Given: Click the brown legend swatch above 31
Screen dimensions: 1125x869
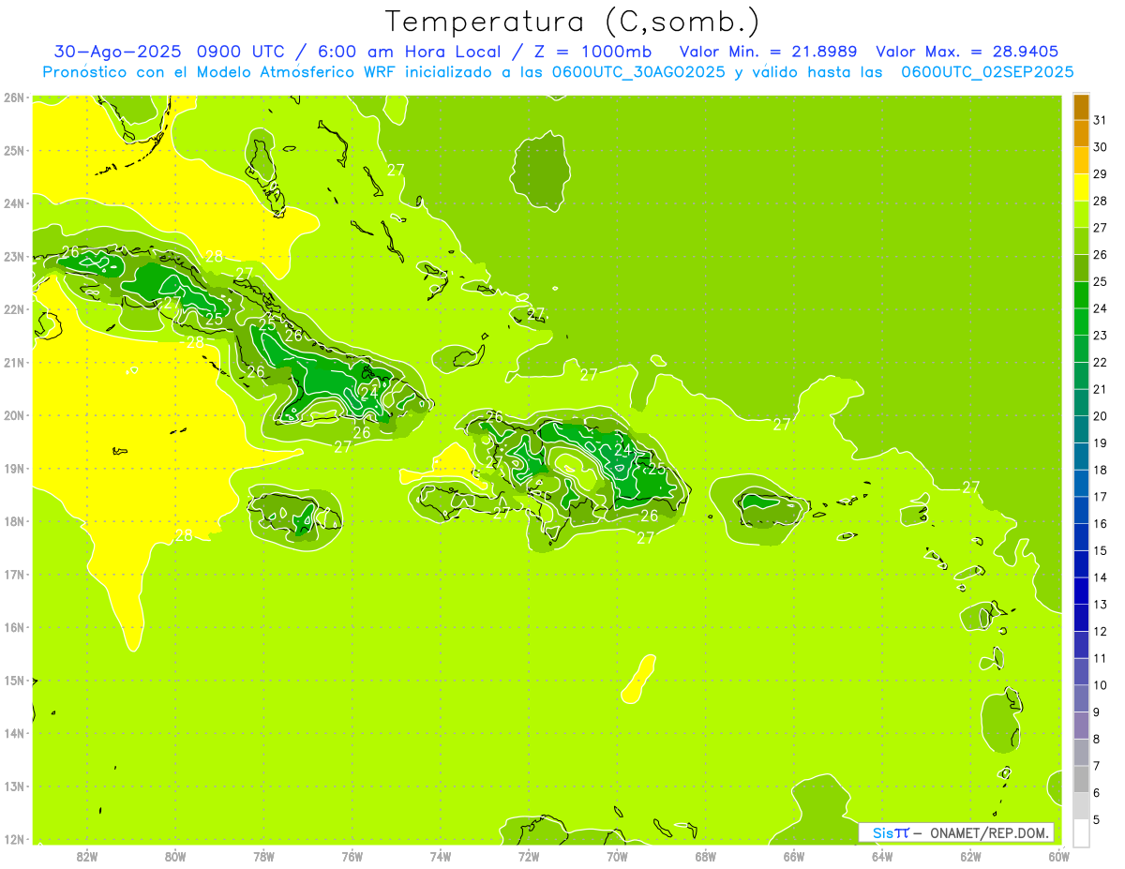Looking at the screenshot, I should (1081, 107).
